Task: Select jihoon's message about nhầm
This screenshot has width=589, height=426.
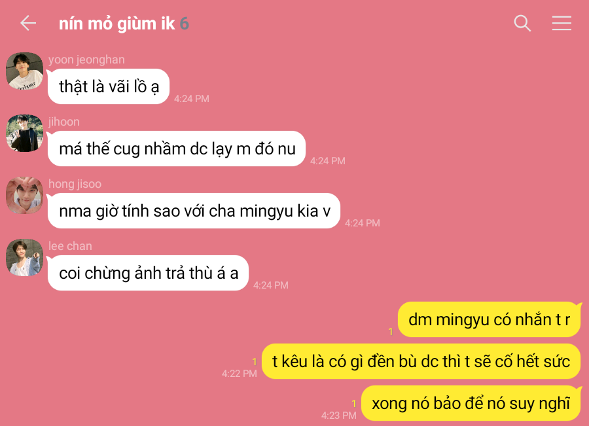Action: pos(177,149)
